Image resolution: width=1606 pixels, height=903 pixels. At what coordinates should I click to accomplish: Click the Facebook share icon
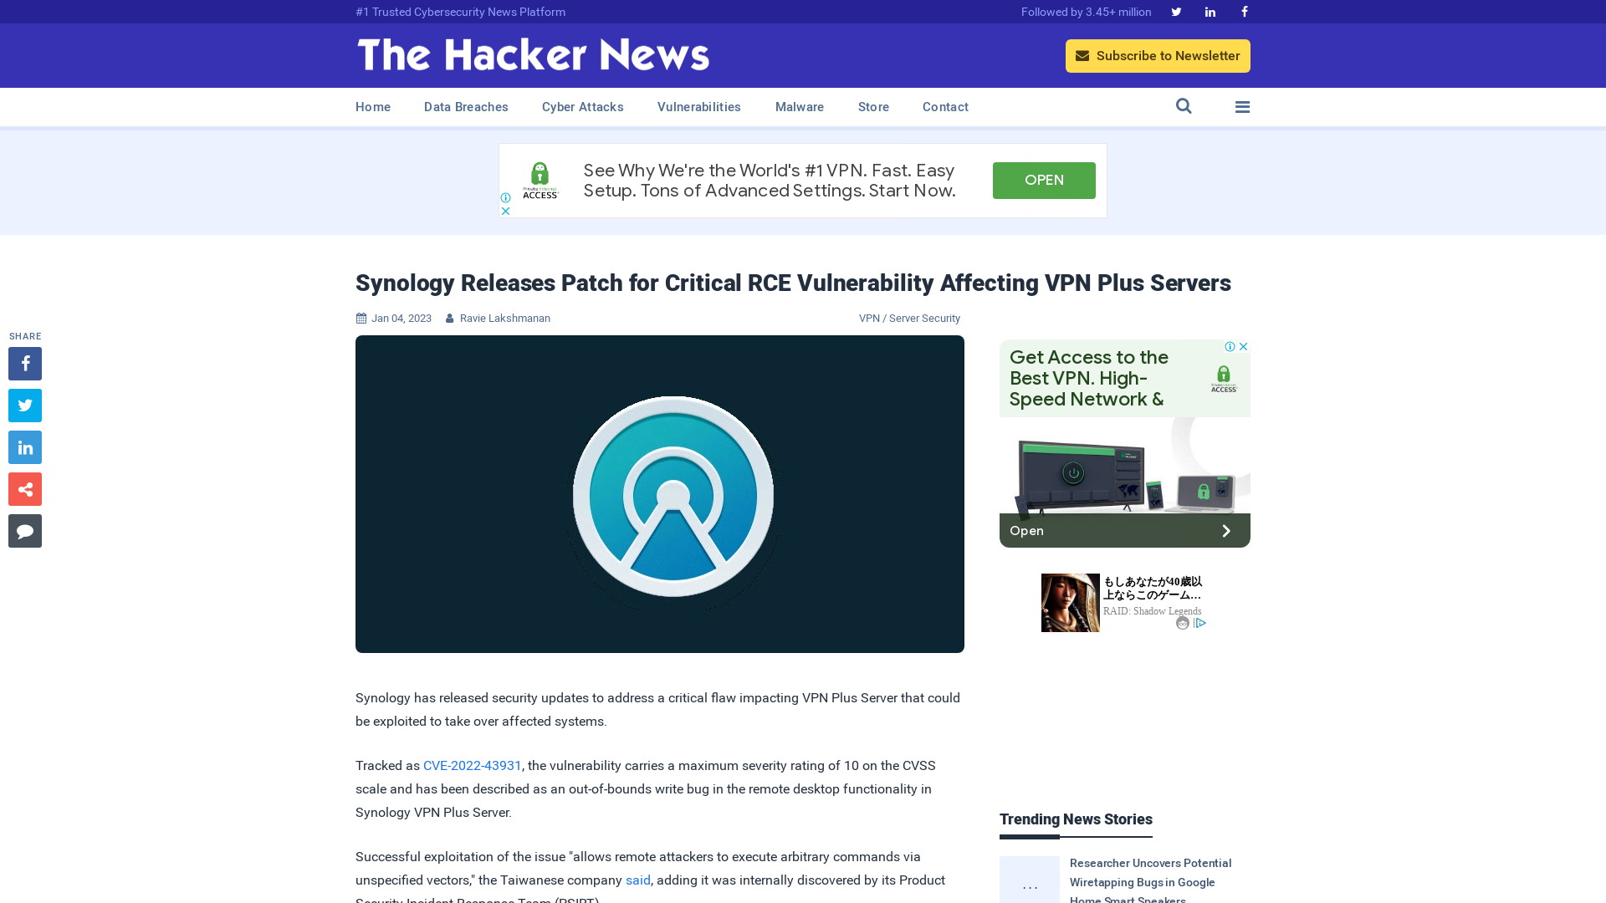(x=24, y=363)
